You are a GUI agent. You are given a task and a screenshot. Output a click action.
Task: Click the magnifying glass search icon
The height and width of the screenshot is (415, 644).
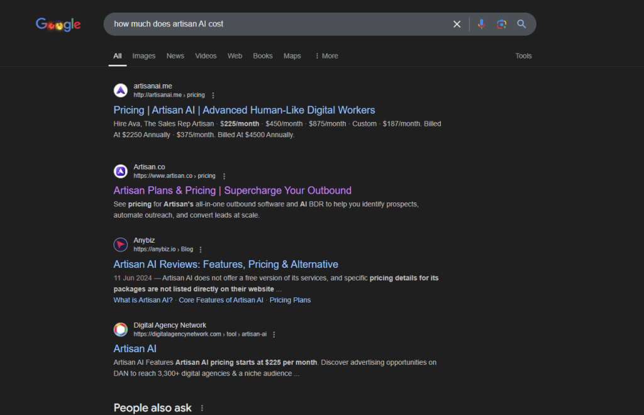tap(521, 25)
